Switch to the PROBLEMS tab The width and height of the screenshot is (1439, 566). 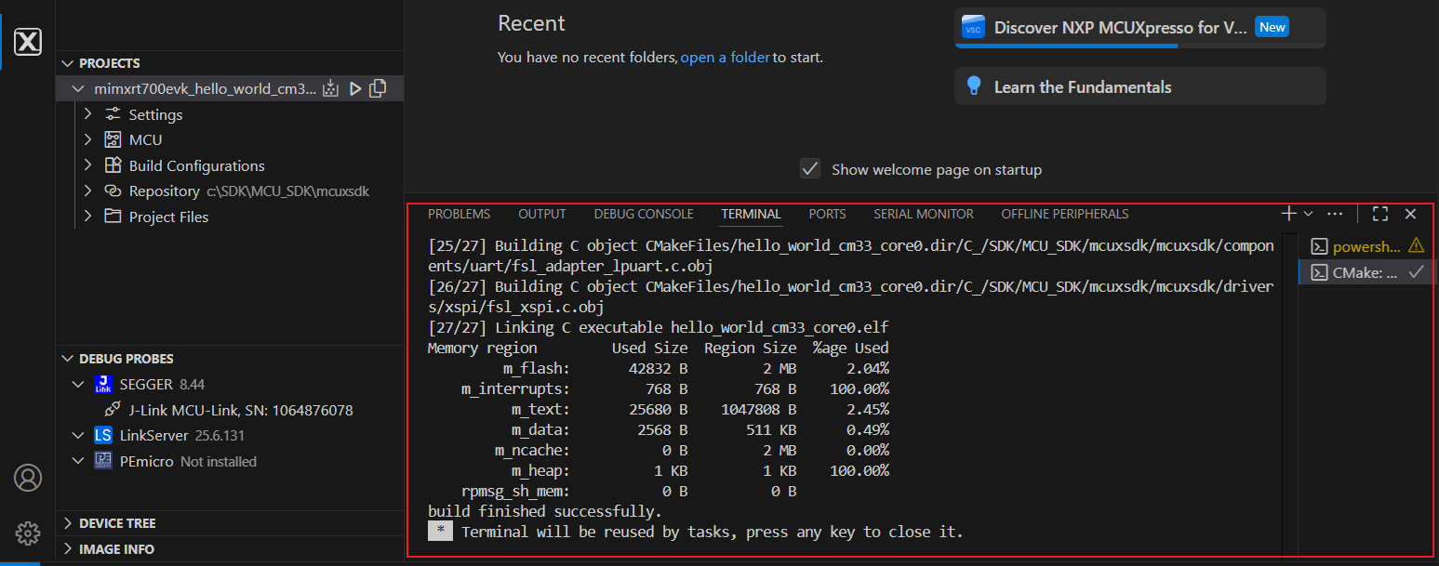click(459, 214)
